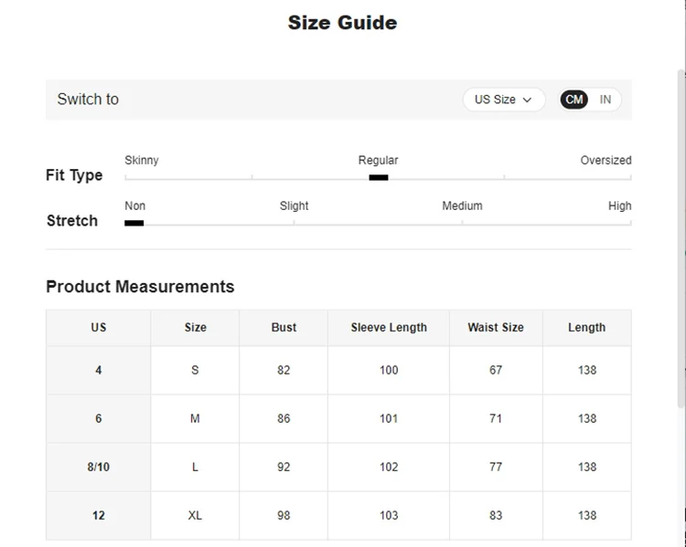Select the US size 4 row
Image resolution: width=686 pixels, height=547 pixels.
(99, 370)
